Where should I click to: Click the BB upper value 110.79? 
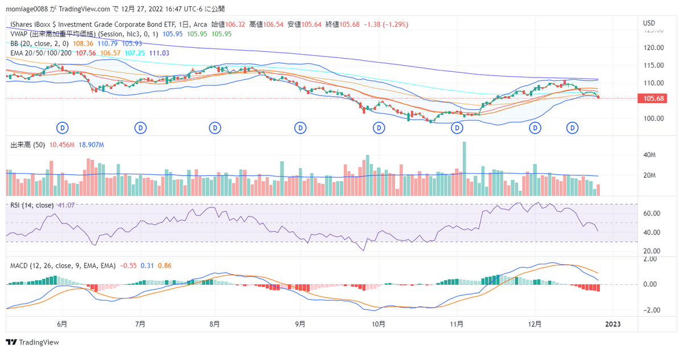[x=108, y=43]
